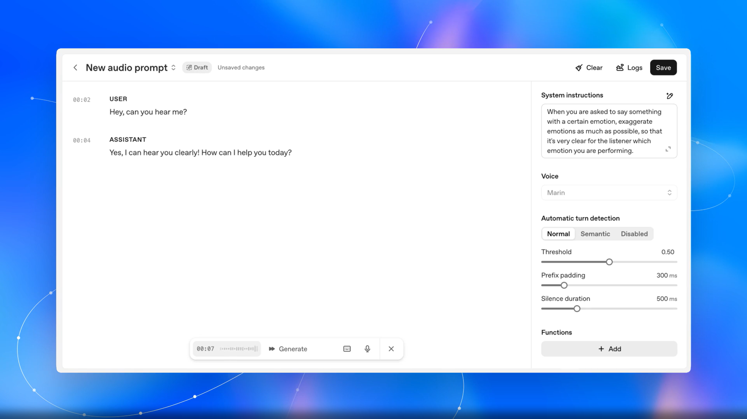747x419 pixels.
Task: Open the Logs view
Action: click(x=629, y=68)
